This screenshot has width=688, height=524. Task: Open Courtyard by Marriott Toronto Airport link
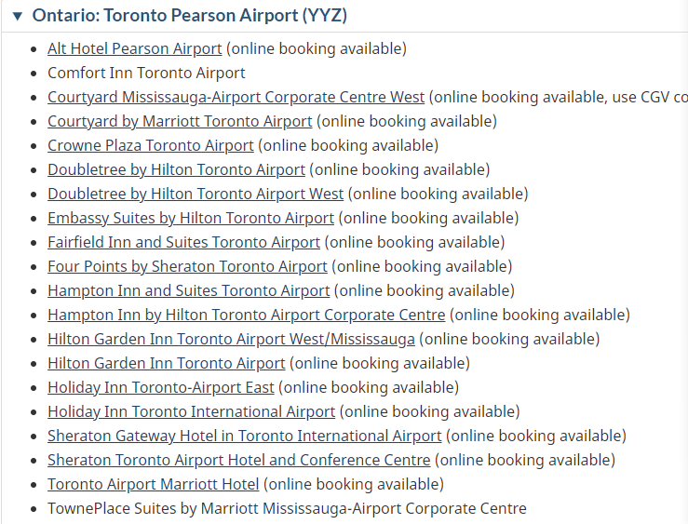pos(180,121)
